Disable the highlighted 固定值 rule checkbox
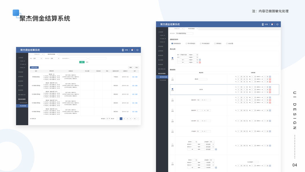This screenshot has width=305, height=172. 172,89
